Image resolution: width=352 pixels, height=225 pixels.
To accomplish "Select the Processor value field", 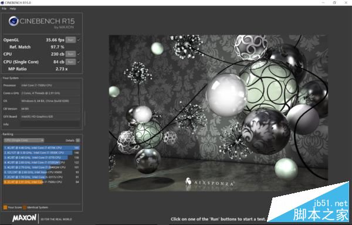I will 50,85.
